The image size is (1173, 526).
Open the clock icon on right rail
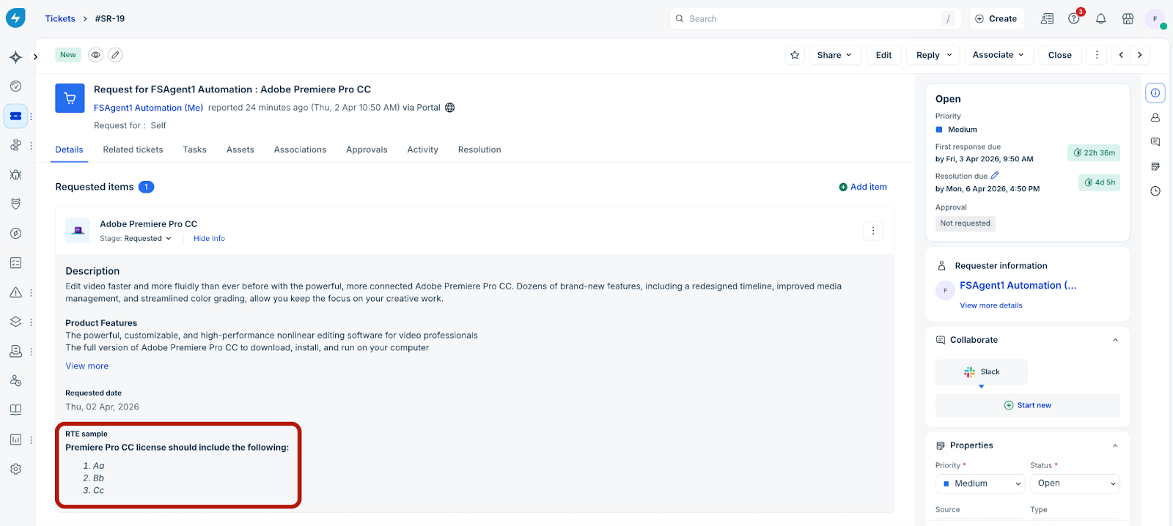1155,191
